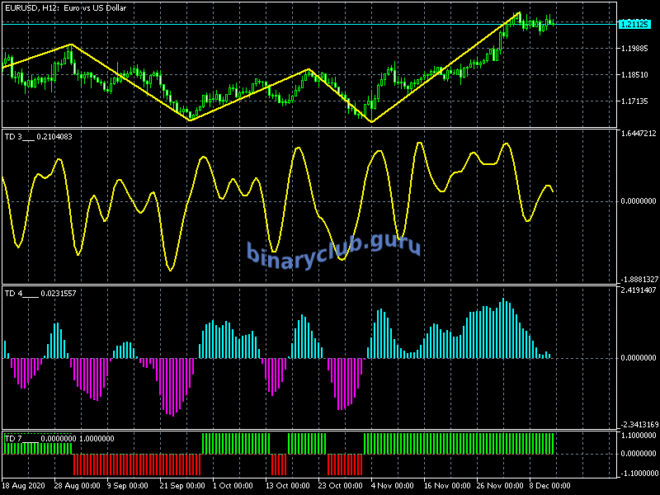This screenshot has height=495, width=660.
Task: Click the zigzag line's highest peak in the price chart
Action: (518, 13)
